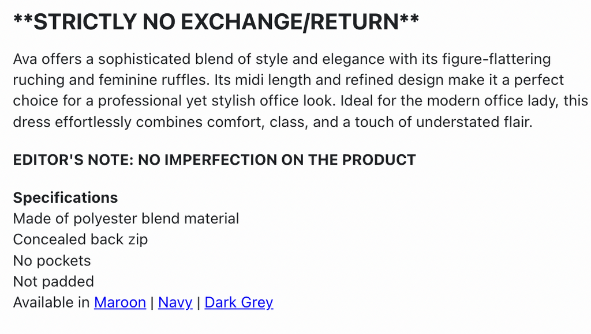This screenshot has width=591, height=334.
Task: Click the 'Available in' label text
Action: (51, 302)
